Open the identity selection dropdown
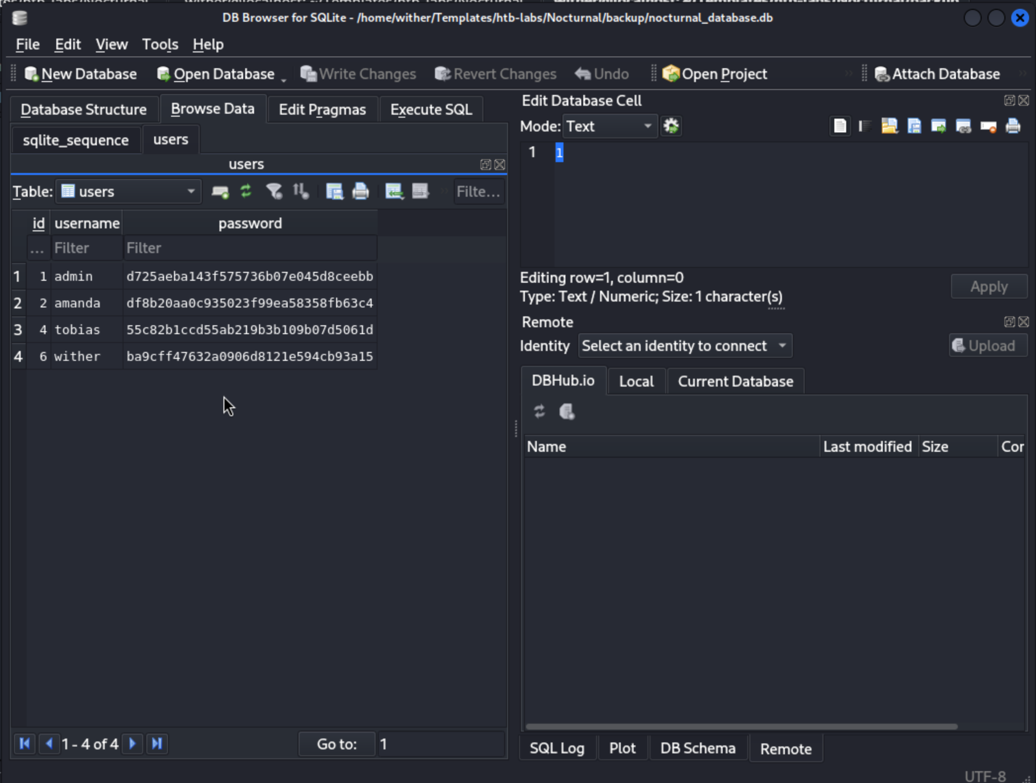Image resolution: width=1036 pixels, height=783 pixels. click(685, 346)
